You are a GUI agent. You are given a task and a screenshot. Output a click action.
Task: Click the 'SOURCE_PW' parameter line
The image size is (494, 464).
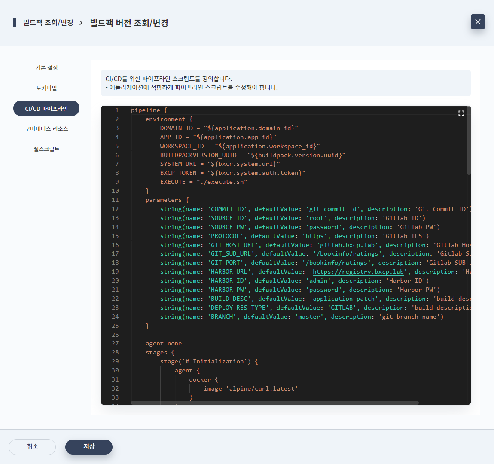coord(300,227)
